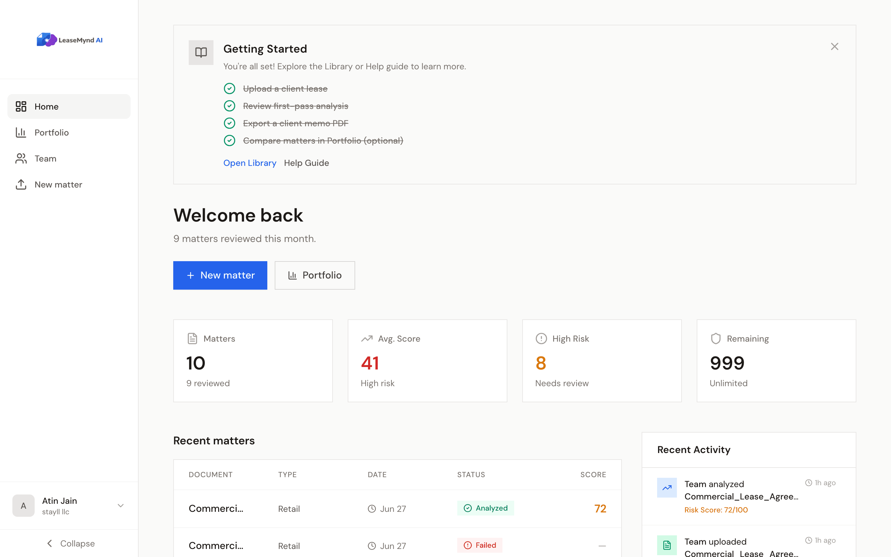The image size is (891, 557).
Task: Click the Portfolio button below Welcome back
Action: pos(315,275)
